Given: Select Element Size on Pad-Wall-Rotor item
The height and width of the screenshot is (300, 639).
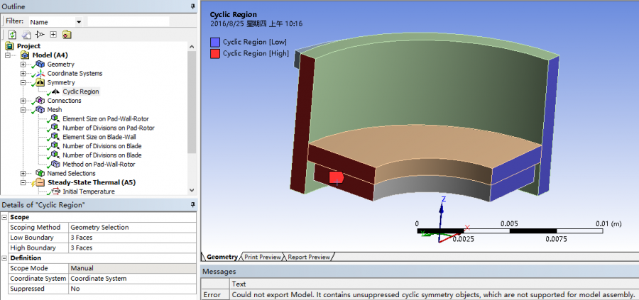Looking at the screenshot, I should [x=106, y=119].
